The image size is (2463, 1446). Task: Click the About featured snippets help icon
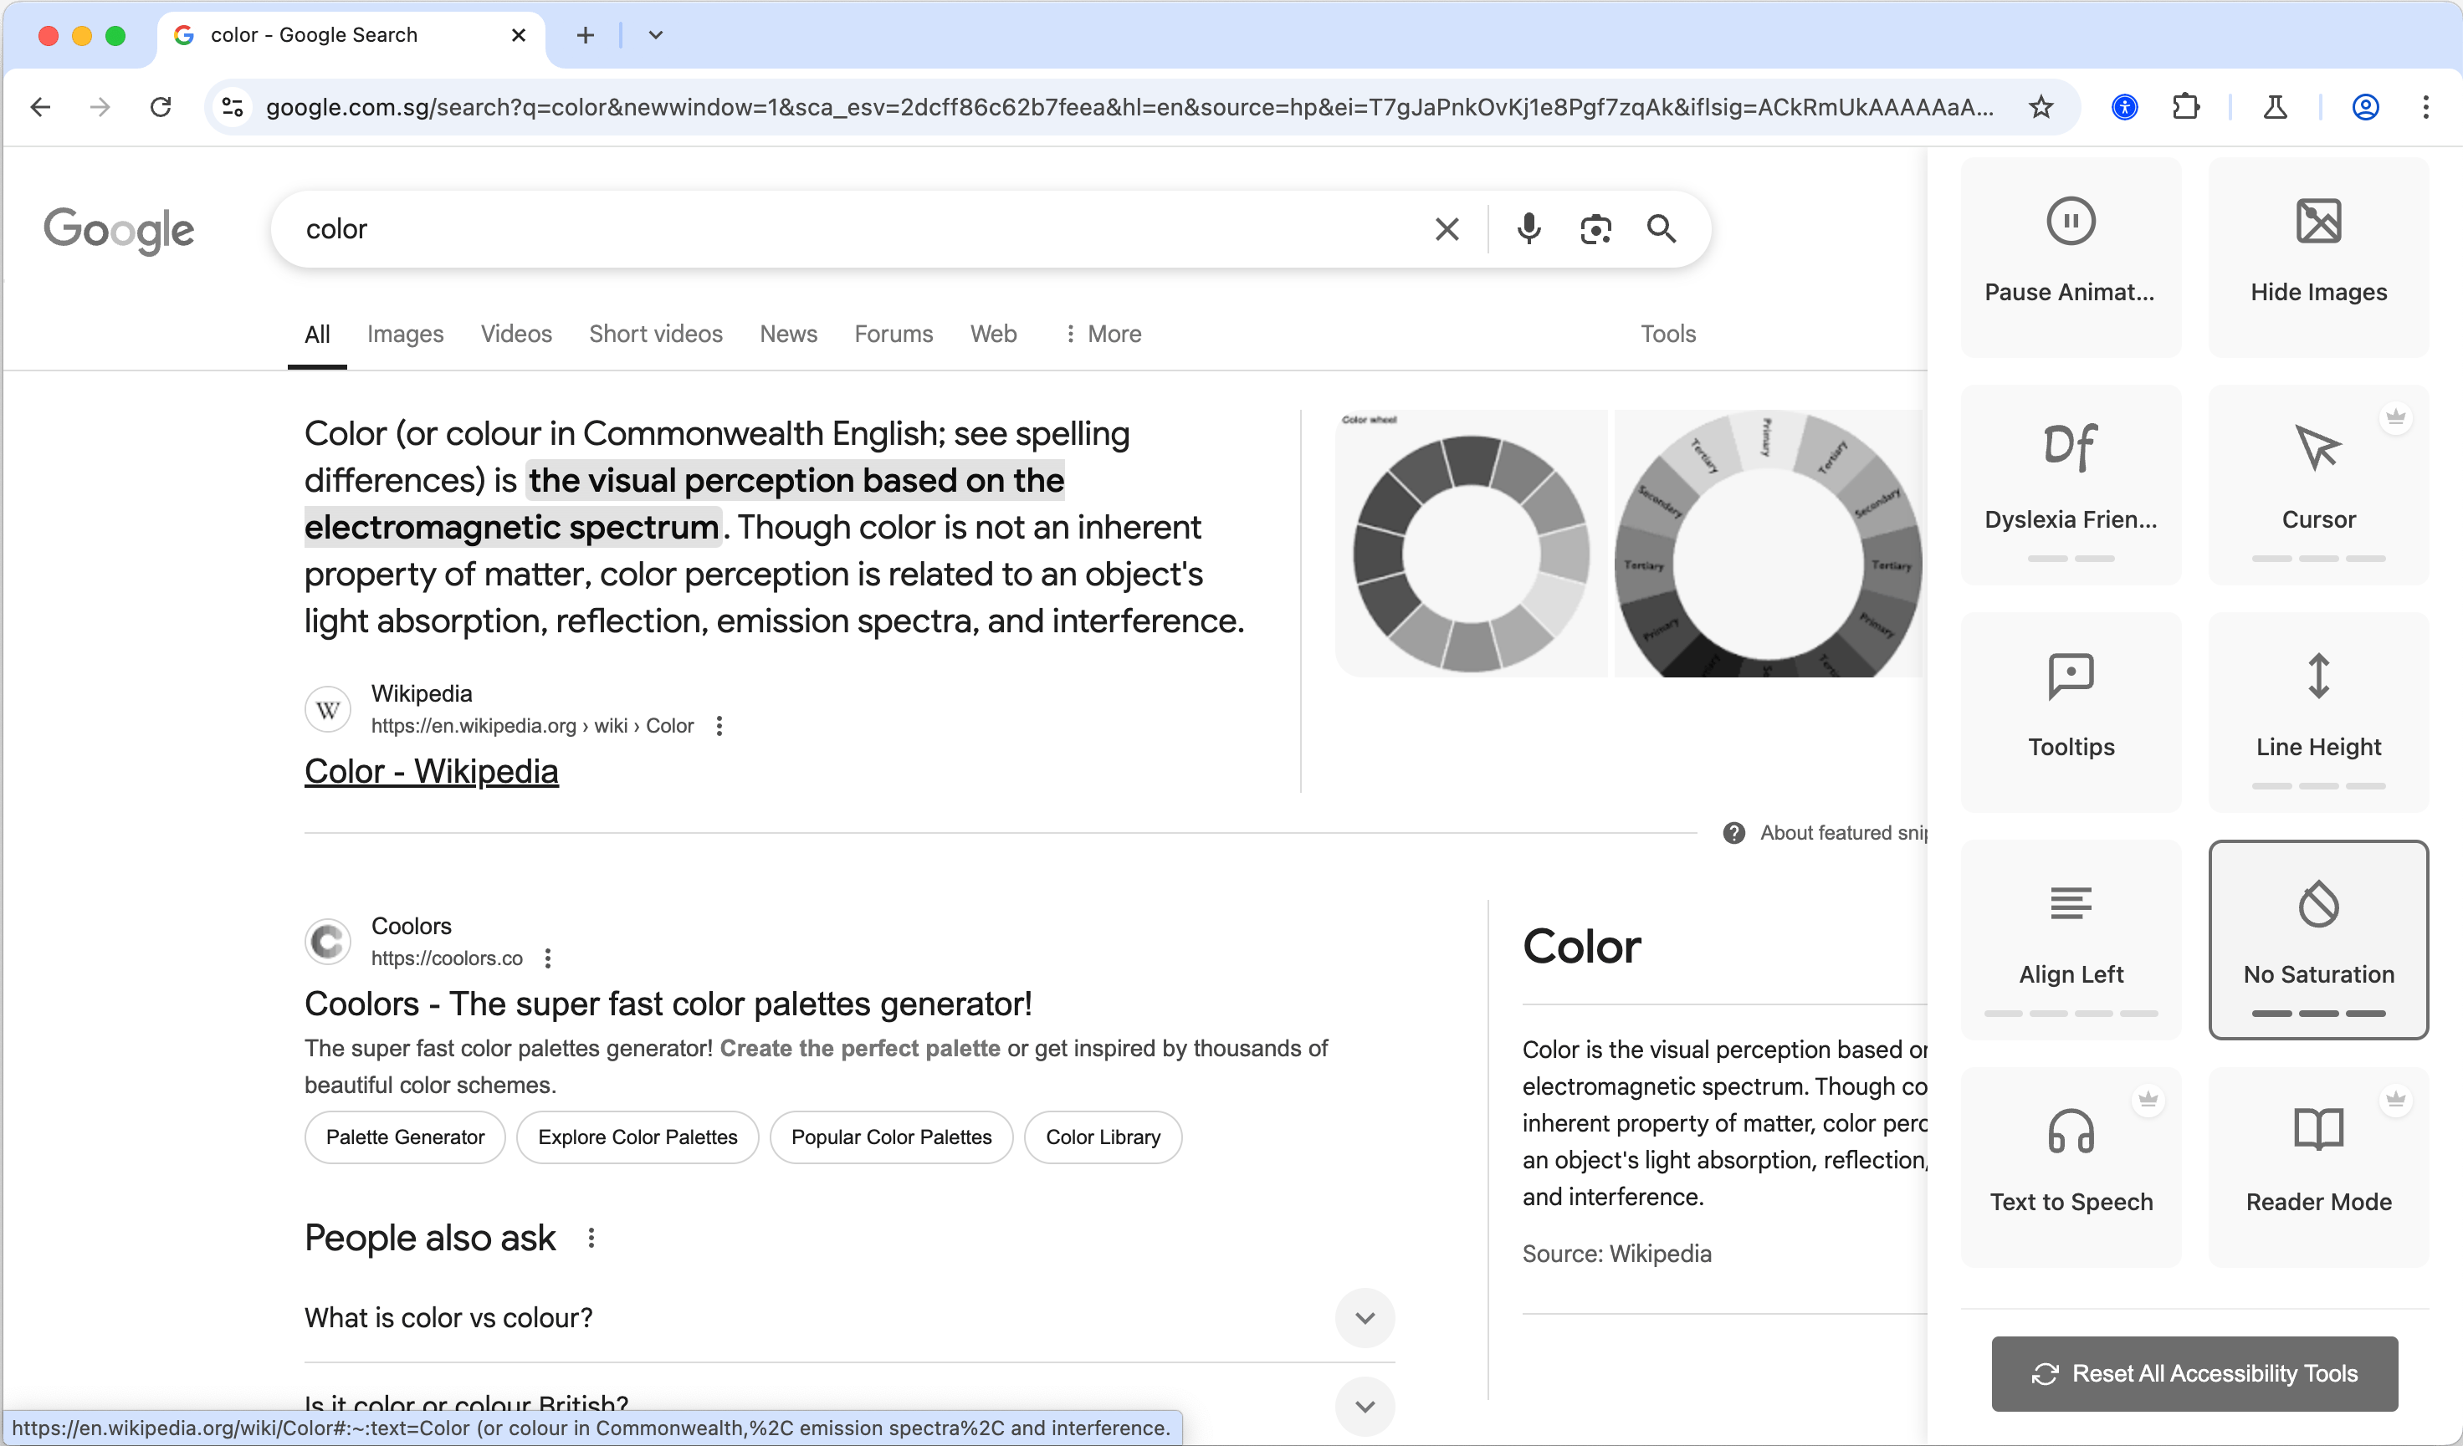[1733, 832]
